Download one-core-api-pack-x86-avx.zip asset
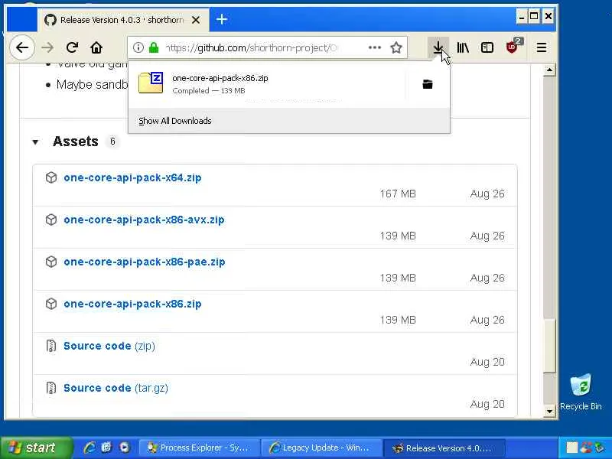Image resolution: width=612 pixels, height=459 pixels. 144,220
